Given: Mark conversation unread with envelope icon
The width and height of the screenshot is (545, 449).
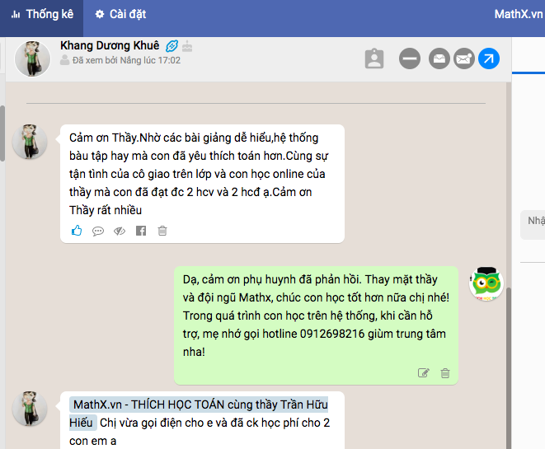Looking at the screenshot, I should point(464,58).
